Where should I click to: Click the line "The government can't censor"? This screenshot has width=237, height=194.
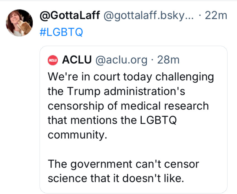123,164
